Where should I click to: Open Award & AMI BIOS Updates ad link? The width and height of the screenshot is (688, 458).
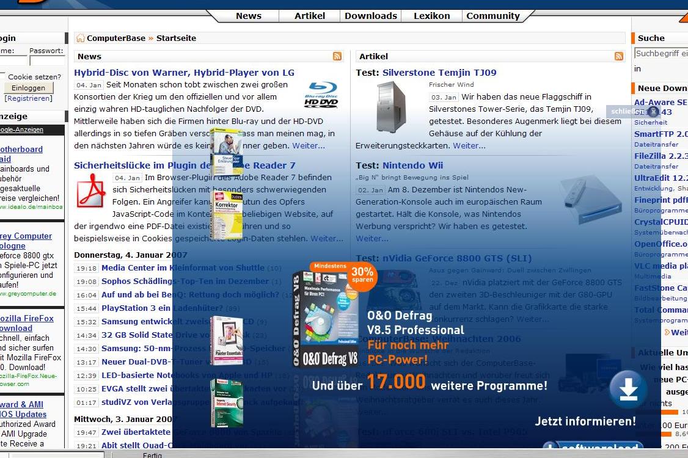pos(23,409)
